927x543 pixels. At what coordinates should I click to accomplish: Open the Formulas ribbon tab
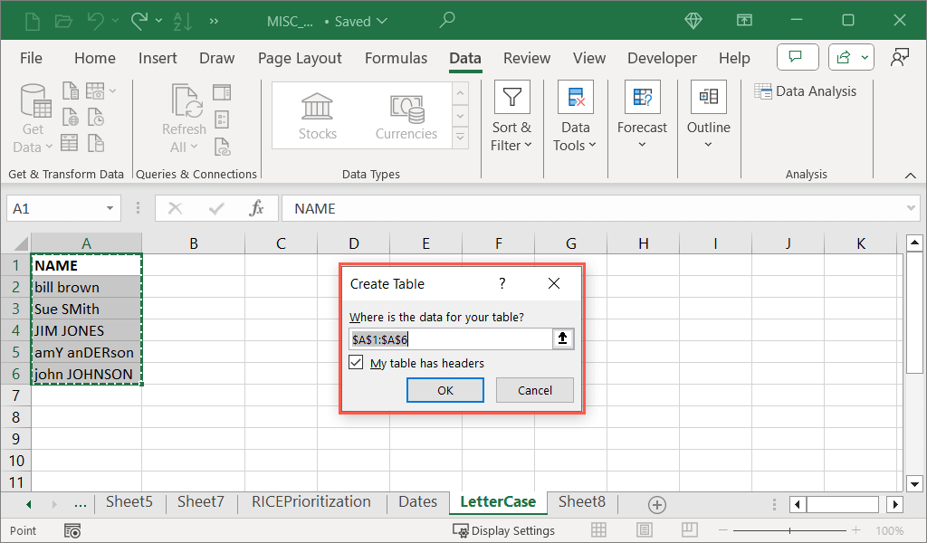tap(396, 58)
